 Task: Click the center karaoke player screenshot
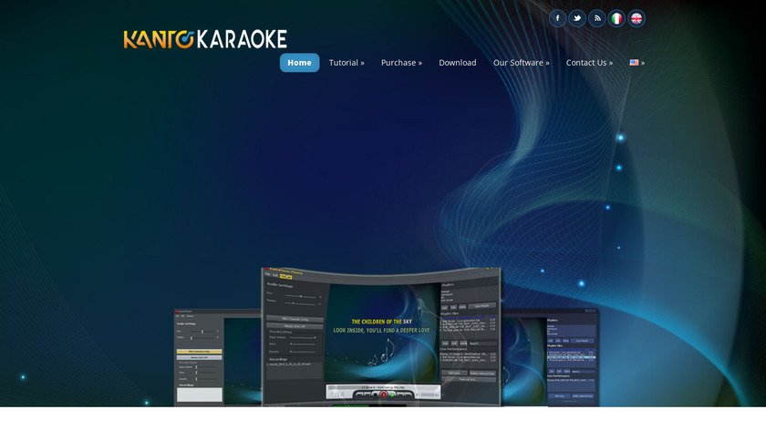[381, 337]
